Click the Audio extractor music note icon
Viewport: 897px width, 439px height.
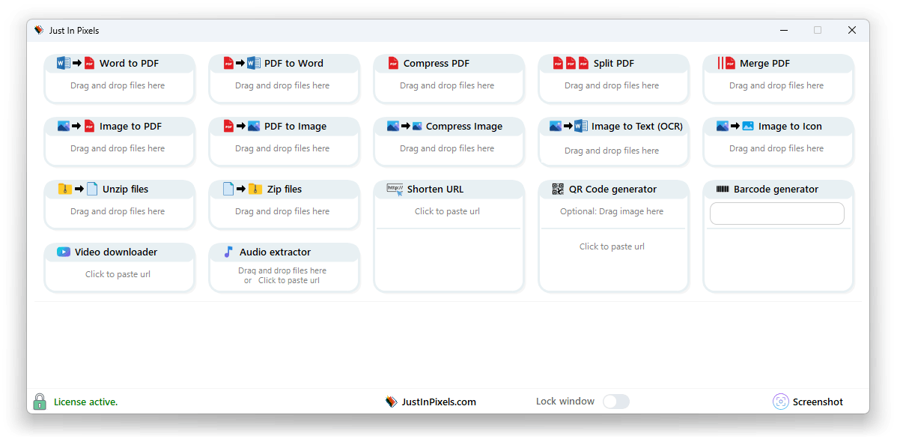pyautogui.click(x=228, y=252)
